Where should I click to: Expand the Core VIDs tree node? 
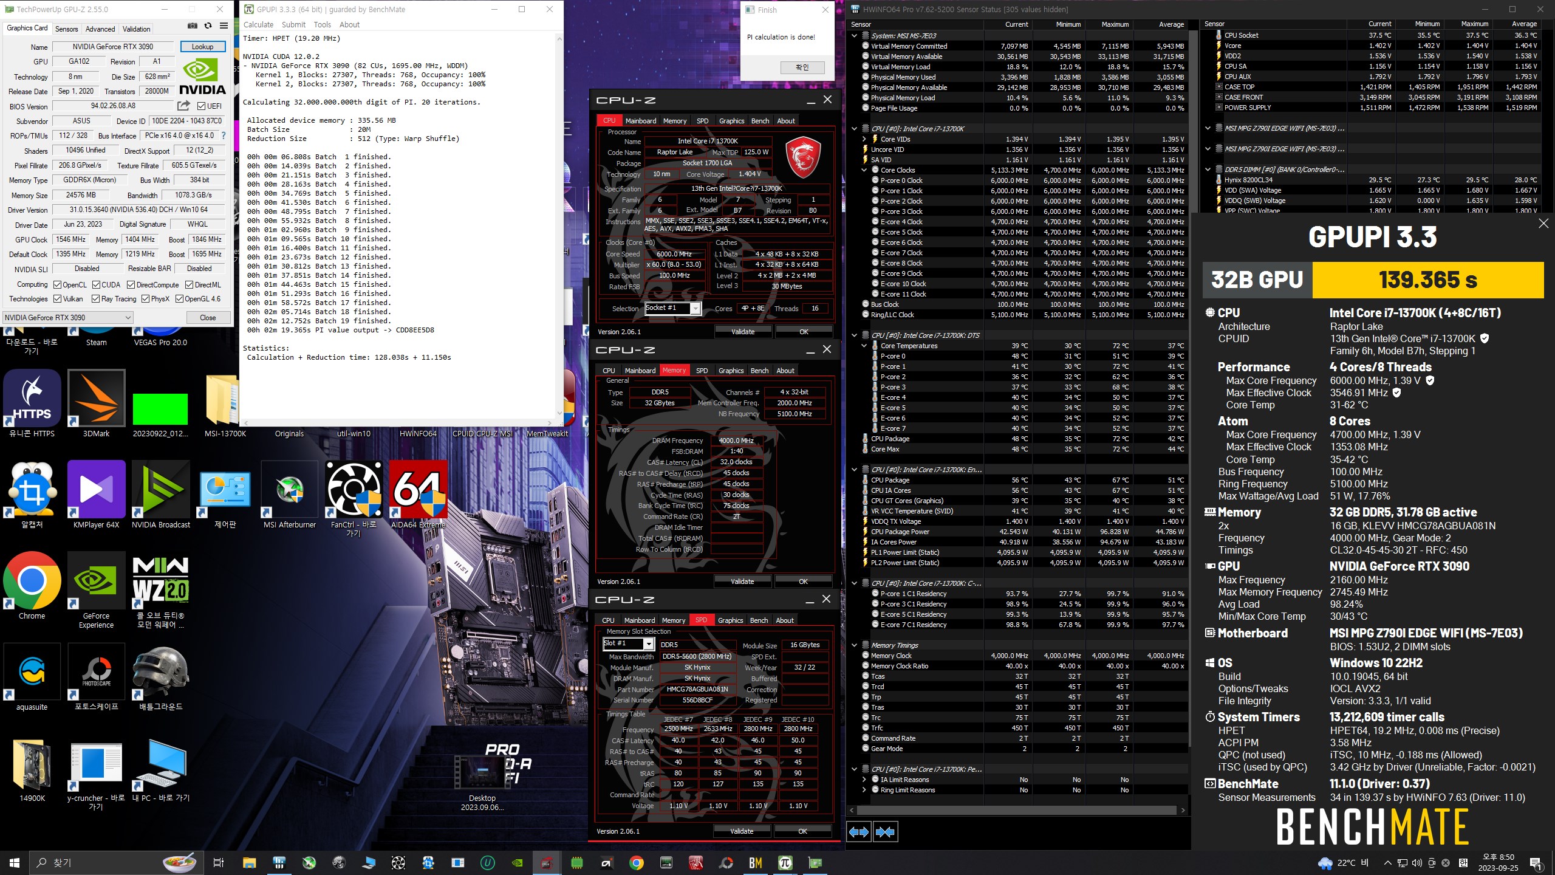[864, 139]
